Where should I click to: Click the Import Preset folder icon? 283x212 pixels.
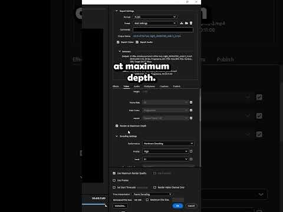point(186,23)
